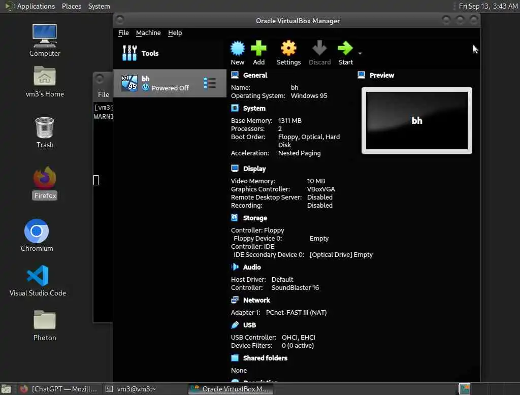Click the bh preview thumbnail
This screenshot has height=395, width=520.
point(417,121)
